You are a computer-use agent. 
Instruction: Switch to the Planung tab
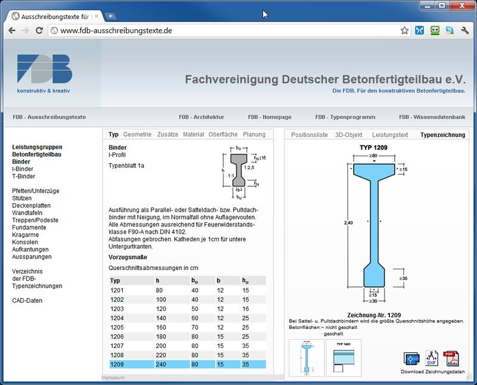point(254,135)
